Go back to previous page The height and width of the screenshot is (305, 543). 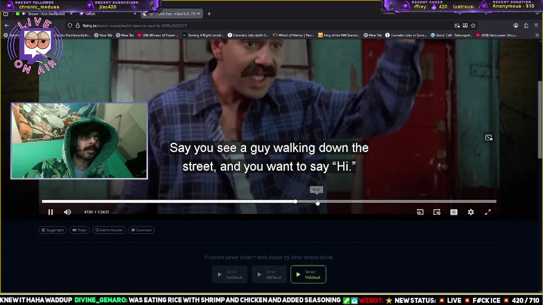7,26
